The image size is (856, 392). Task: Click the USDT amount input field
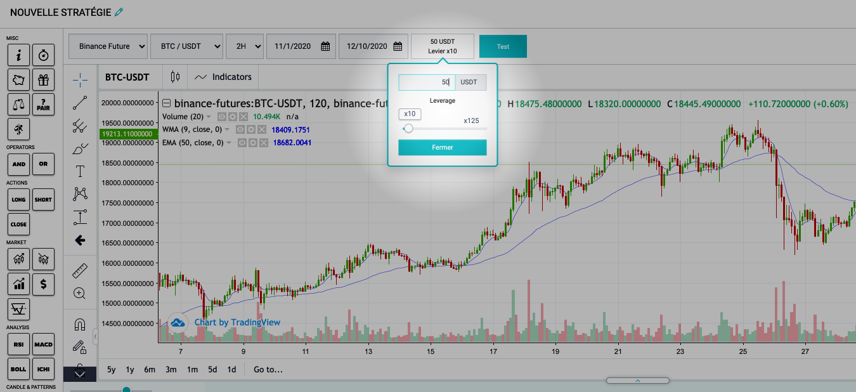(427, 82)
